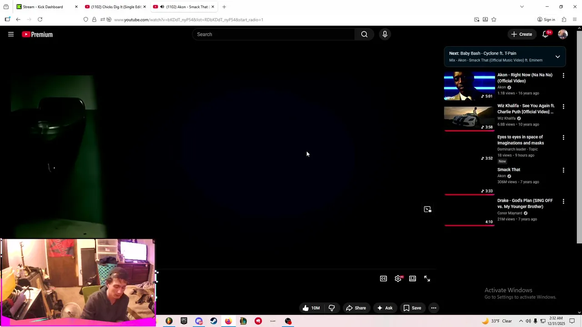The height and width of the screenshot is (327, 582).
Task: Share the video
Action: coord(356,308)
